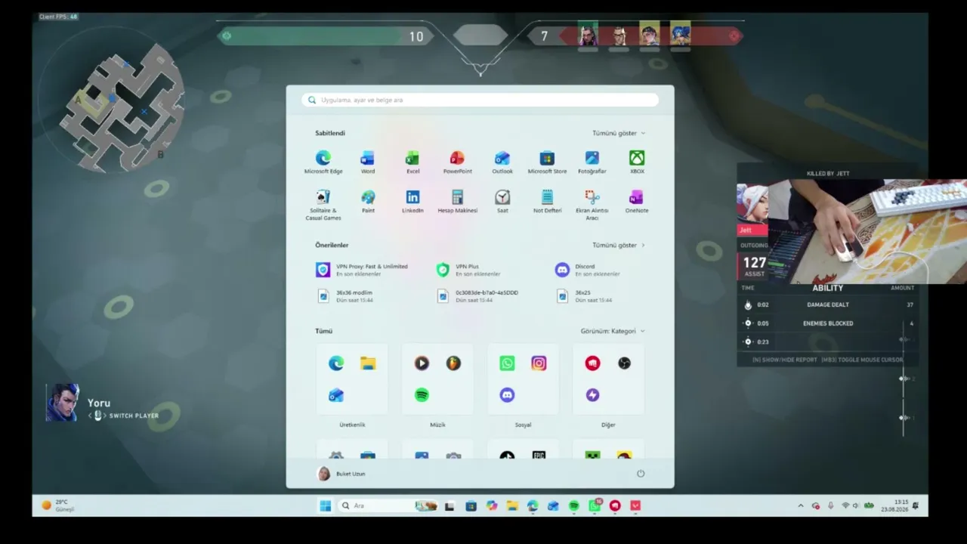Open Microsoft Edge from pinned apps
Image resolution: width=967 pixels, height=544 pixels.
[323, 162]
